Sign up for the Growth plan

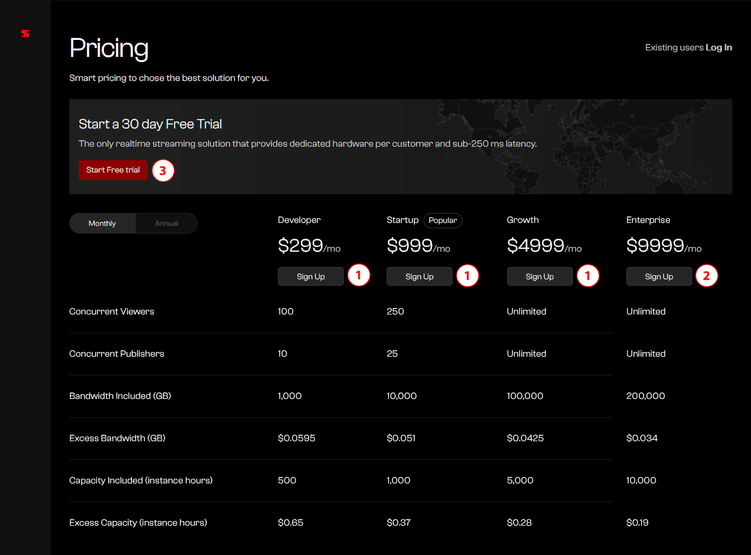coord(539,277)
